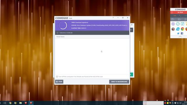This screenshot has height=105, width=187.
Task: Click the network icon in system tray
Action: (178, 103)
